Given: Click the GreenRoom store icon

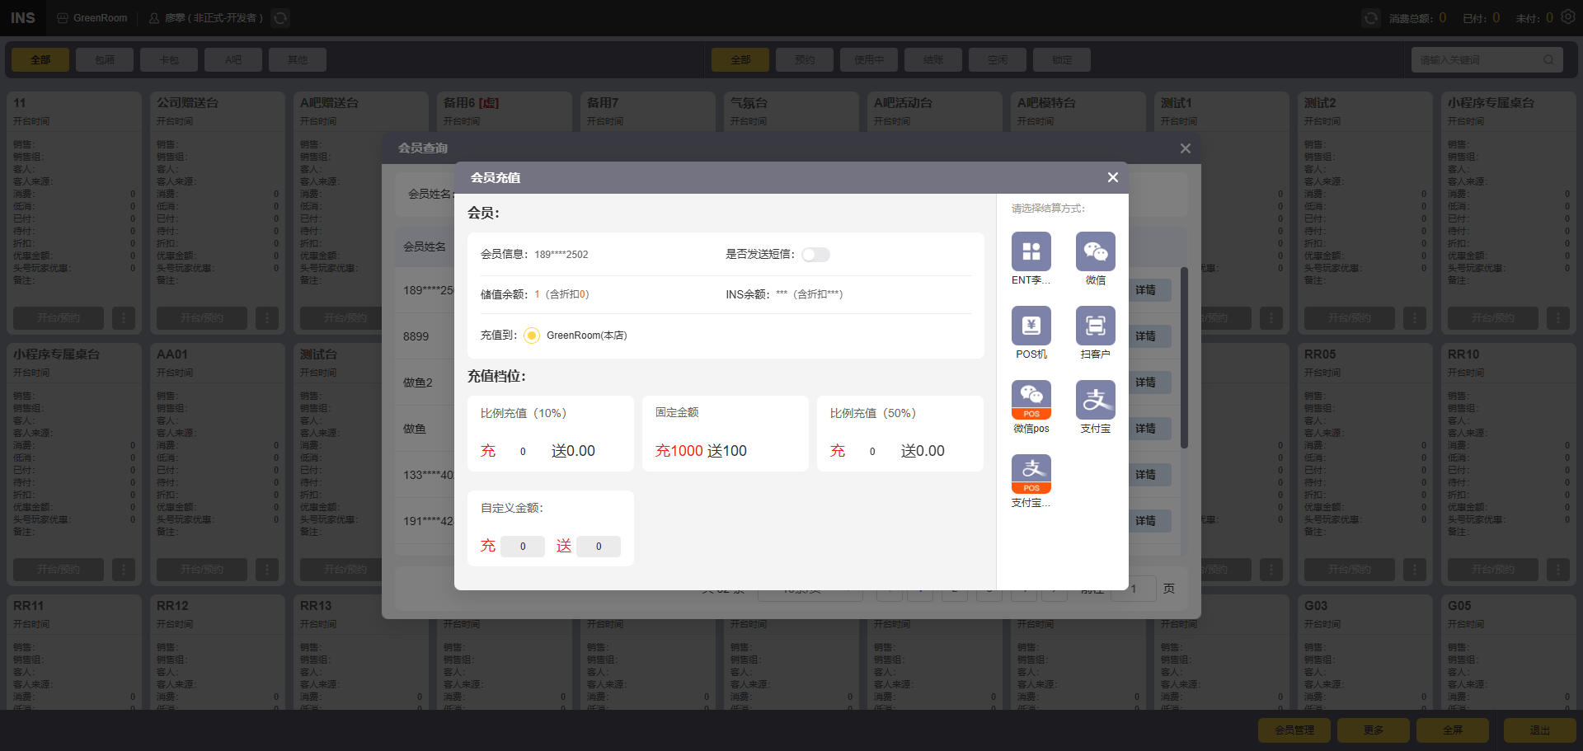Looking at the screenshot, I should pos(63,18).
